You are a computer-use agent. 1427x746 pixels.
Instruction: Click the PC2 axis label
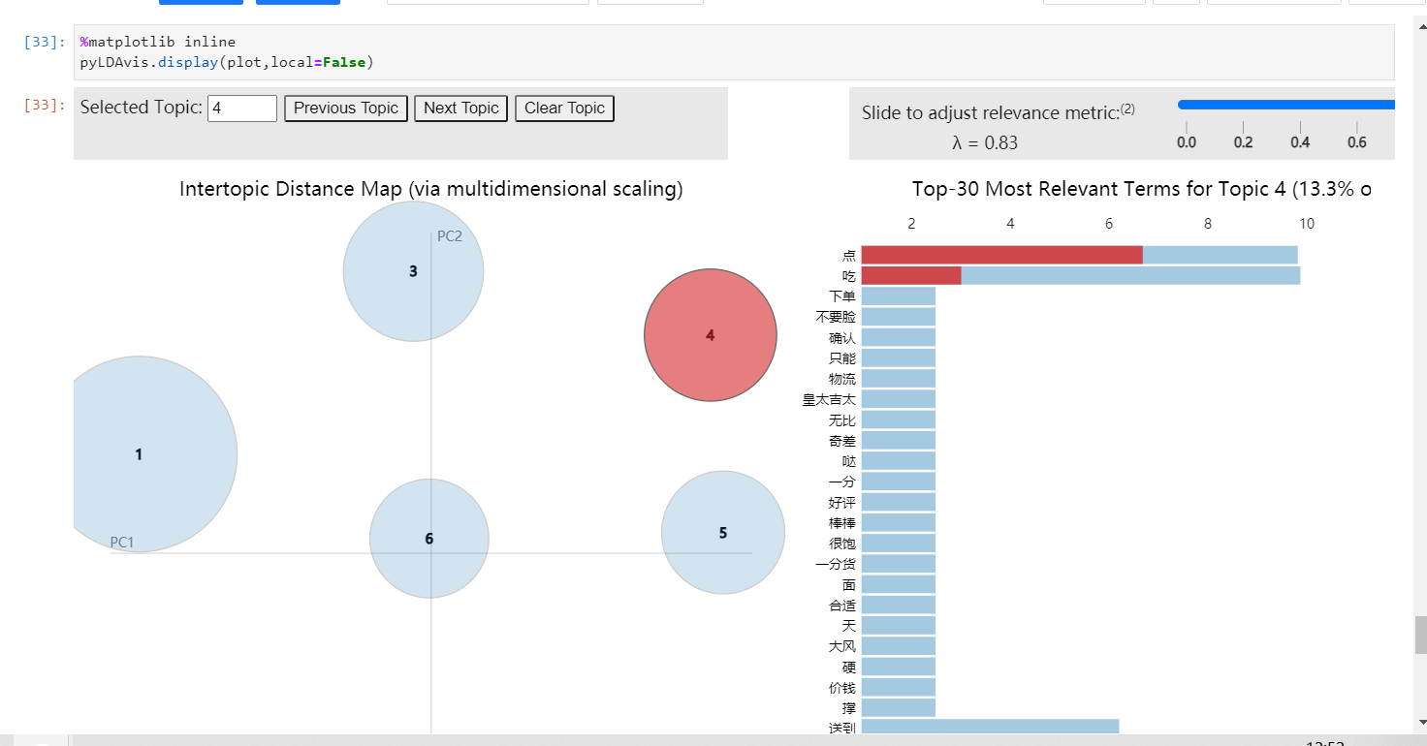pos(450,235)
